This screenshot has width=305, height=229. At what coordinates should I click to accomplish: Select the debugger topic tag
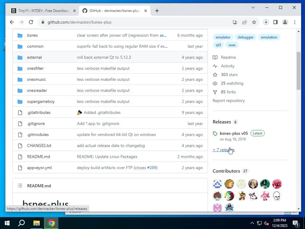point(245,37)
